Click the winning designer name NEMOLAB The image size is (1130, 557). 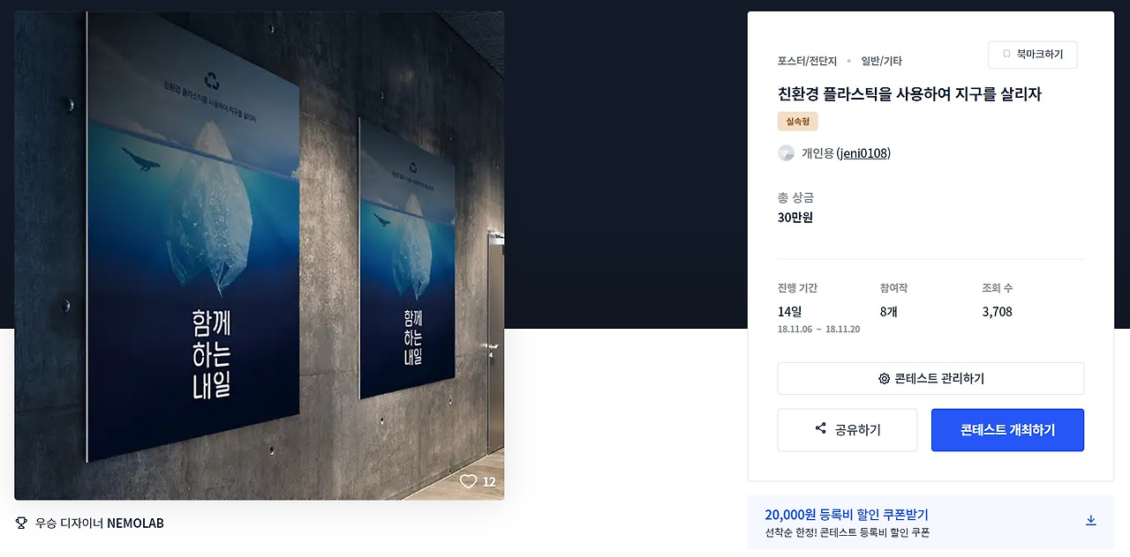pyautogui.click(x=135, y=524)
